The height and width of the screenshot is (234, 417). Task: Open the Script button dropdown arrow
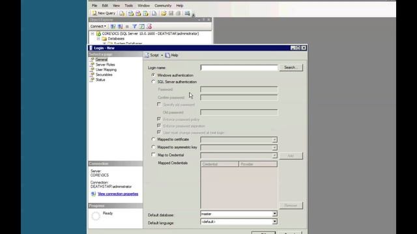coord(162,55)
